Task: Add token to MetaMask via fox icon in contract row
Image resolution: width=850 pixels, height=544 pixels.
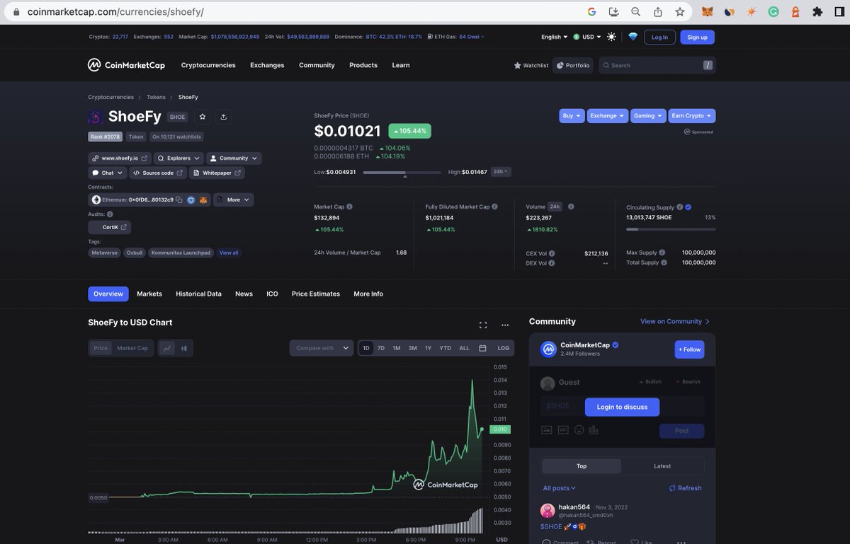Action: pos(203,200)
